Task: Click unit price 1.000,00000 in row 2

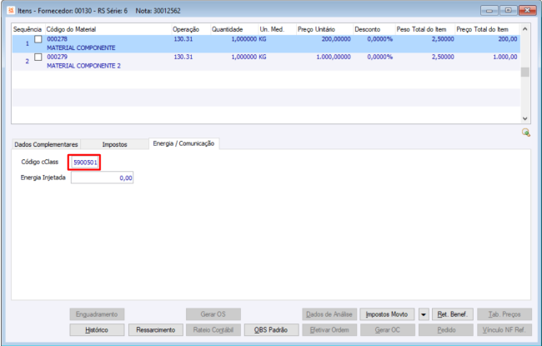Action: click(334, 57)
